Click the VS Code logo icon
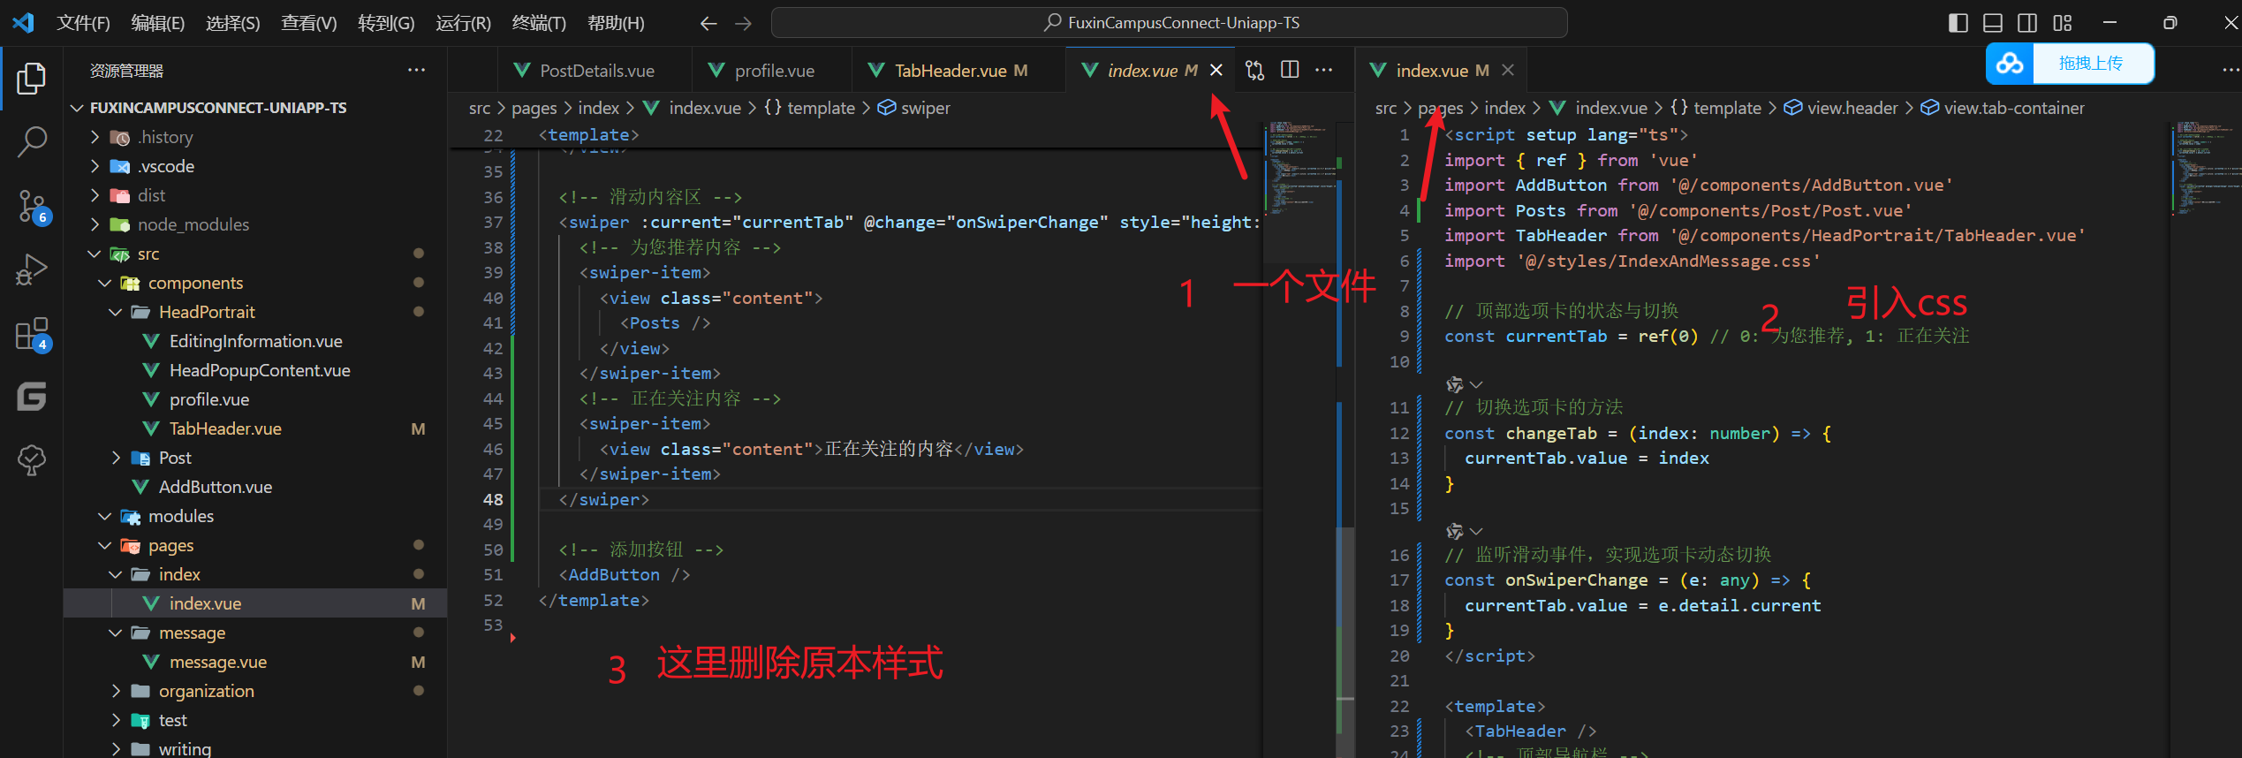2242x758 pixels. pos(23,22)
